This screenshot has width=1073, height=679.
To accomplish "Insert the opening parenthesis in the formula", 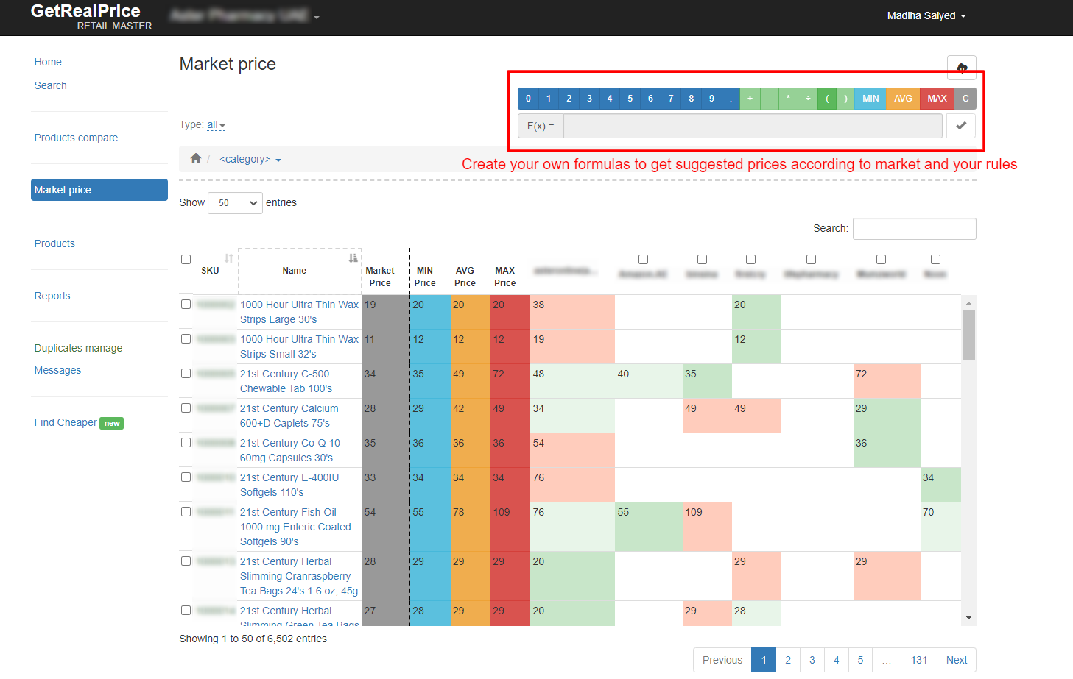I will (827, 99).
